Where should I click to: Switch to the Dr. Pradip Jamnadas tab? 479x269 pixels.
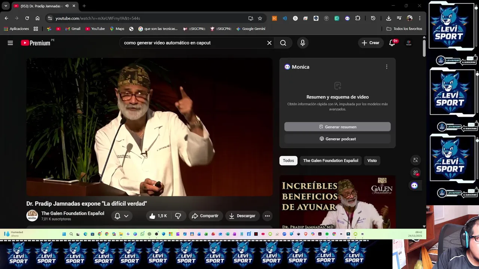point(42,6)
